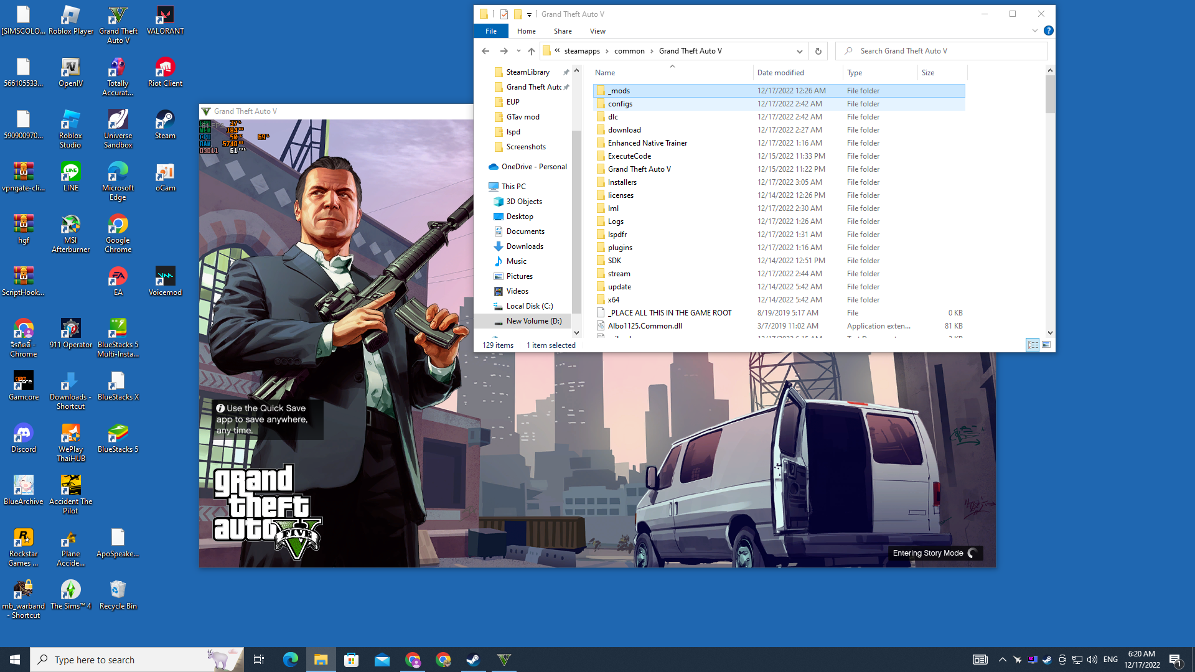
Task: Unpin SteamLibrary from Quick access
Action: tap(566, 72)
